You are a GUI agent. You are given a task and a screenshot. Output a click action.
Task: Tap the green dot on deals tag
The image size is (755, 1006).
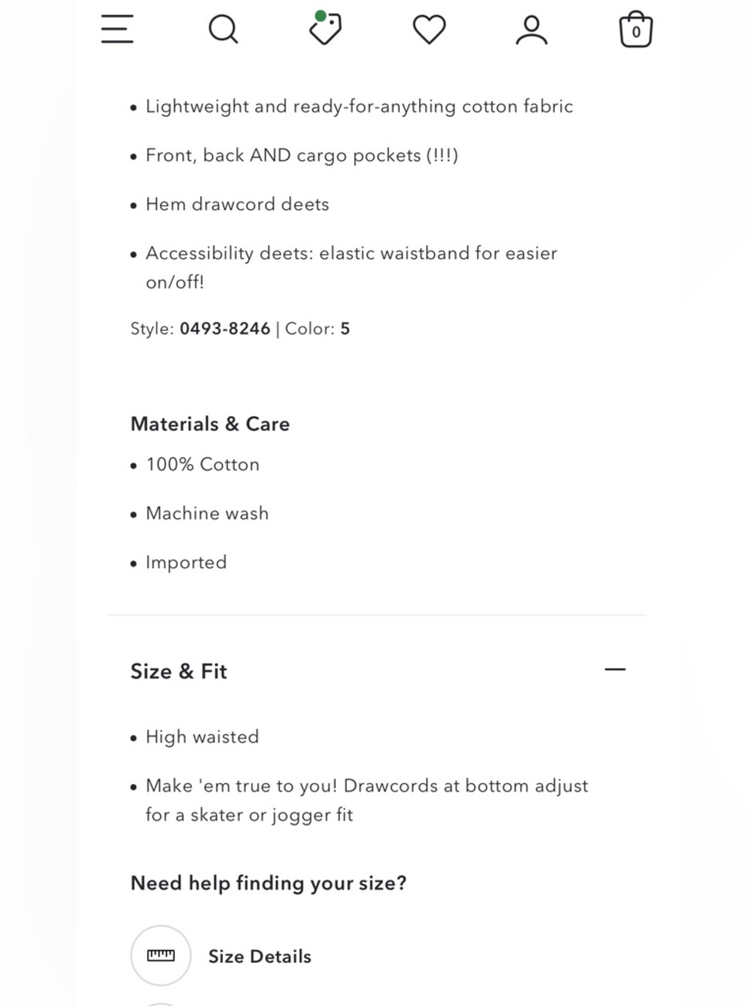(x=321, y=16)
